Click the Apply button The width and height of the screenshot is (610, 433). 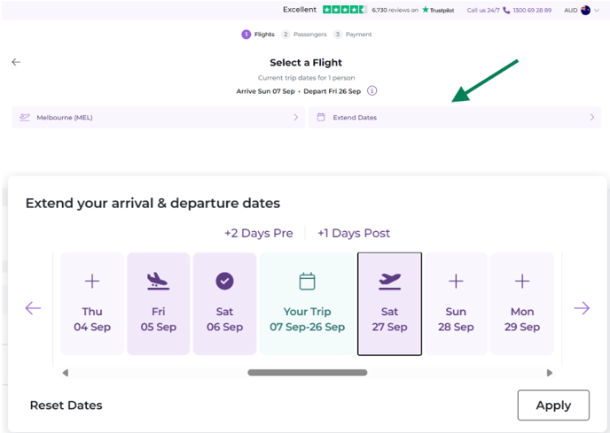[x=553, y=405]
